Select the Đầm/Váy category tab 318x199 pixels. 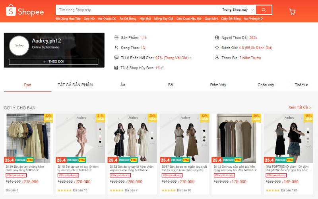tap(218, 85)
